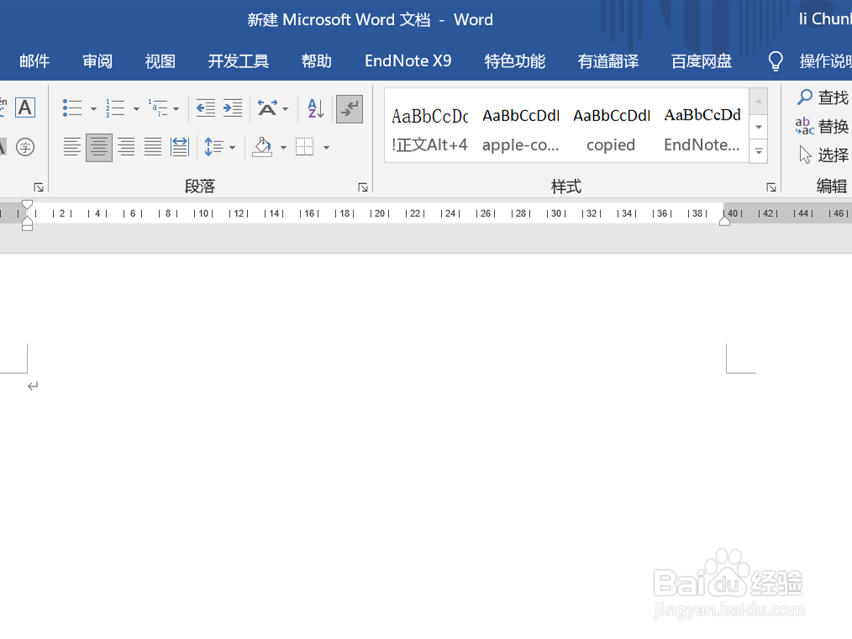Click 替换 Replace button
This screenshot has height=639, width=852.
tap(822, 126)
